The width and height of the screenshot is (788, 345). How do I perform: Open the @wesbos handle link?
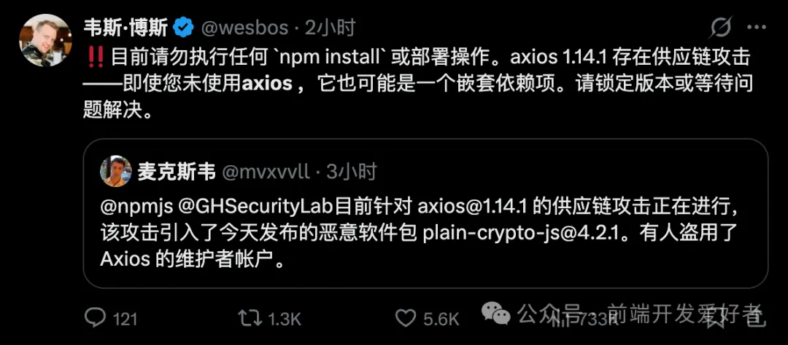pyautogui.click(x=244, y=28)
